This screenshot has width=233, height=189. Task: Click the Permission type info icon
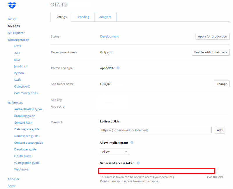tap(118, 68)
